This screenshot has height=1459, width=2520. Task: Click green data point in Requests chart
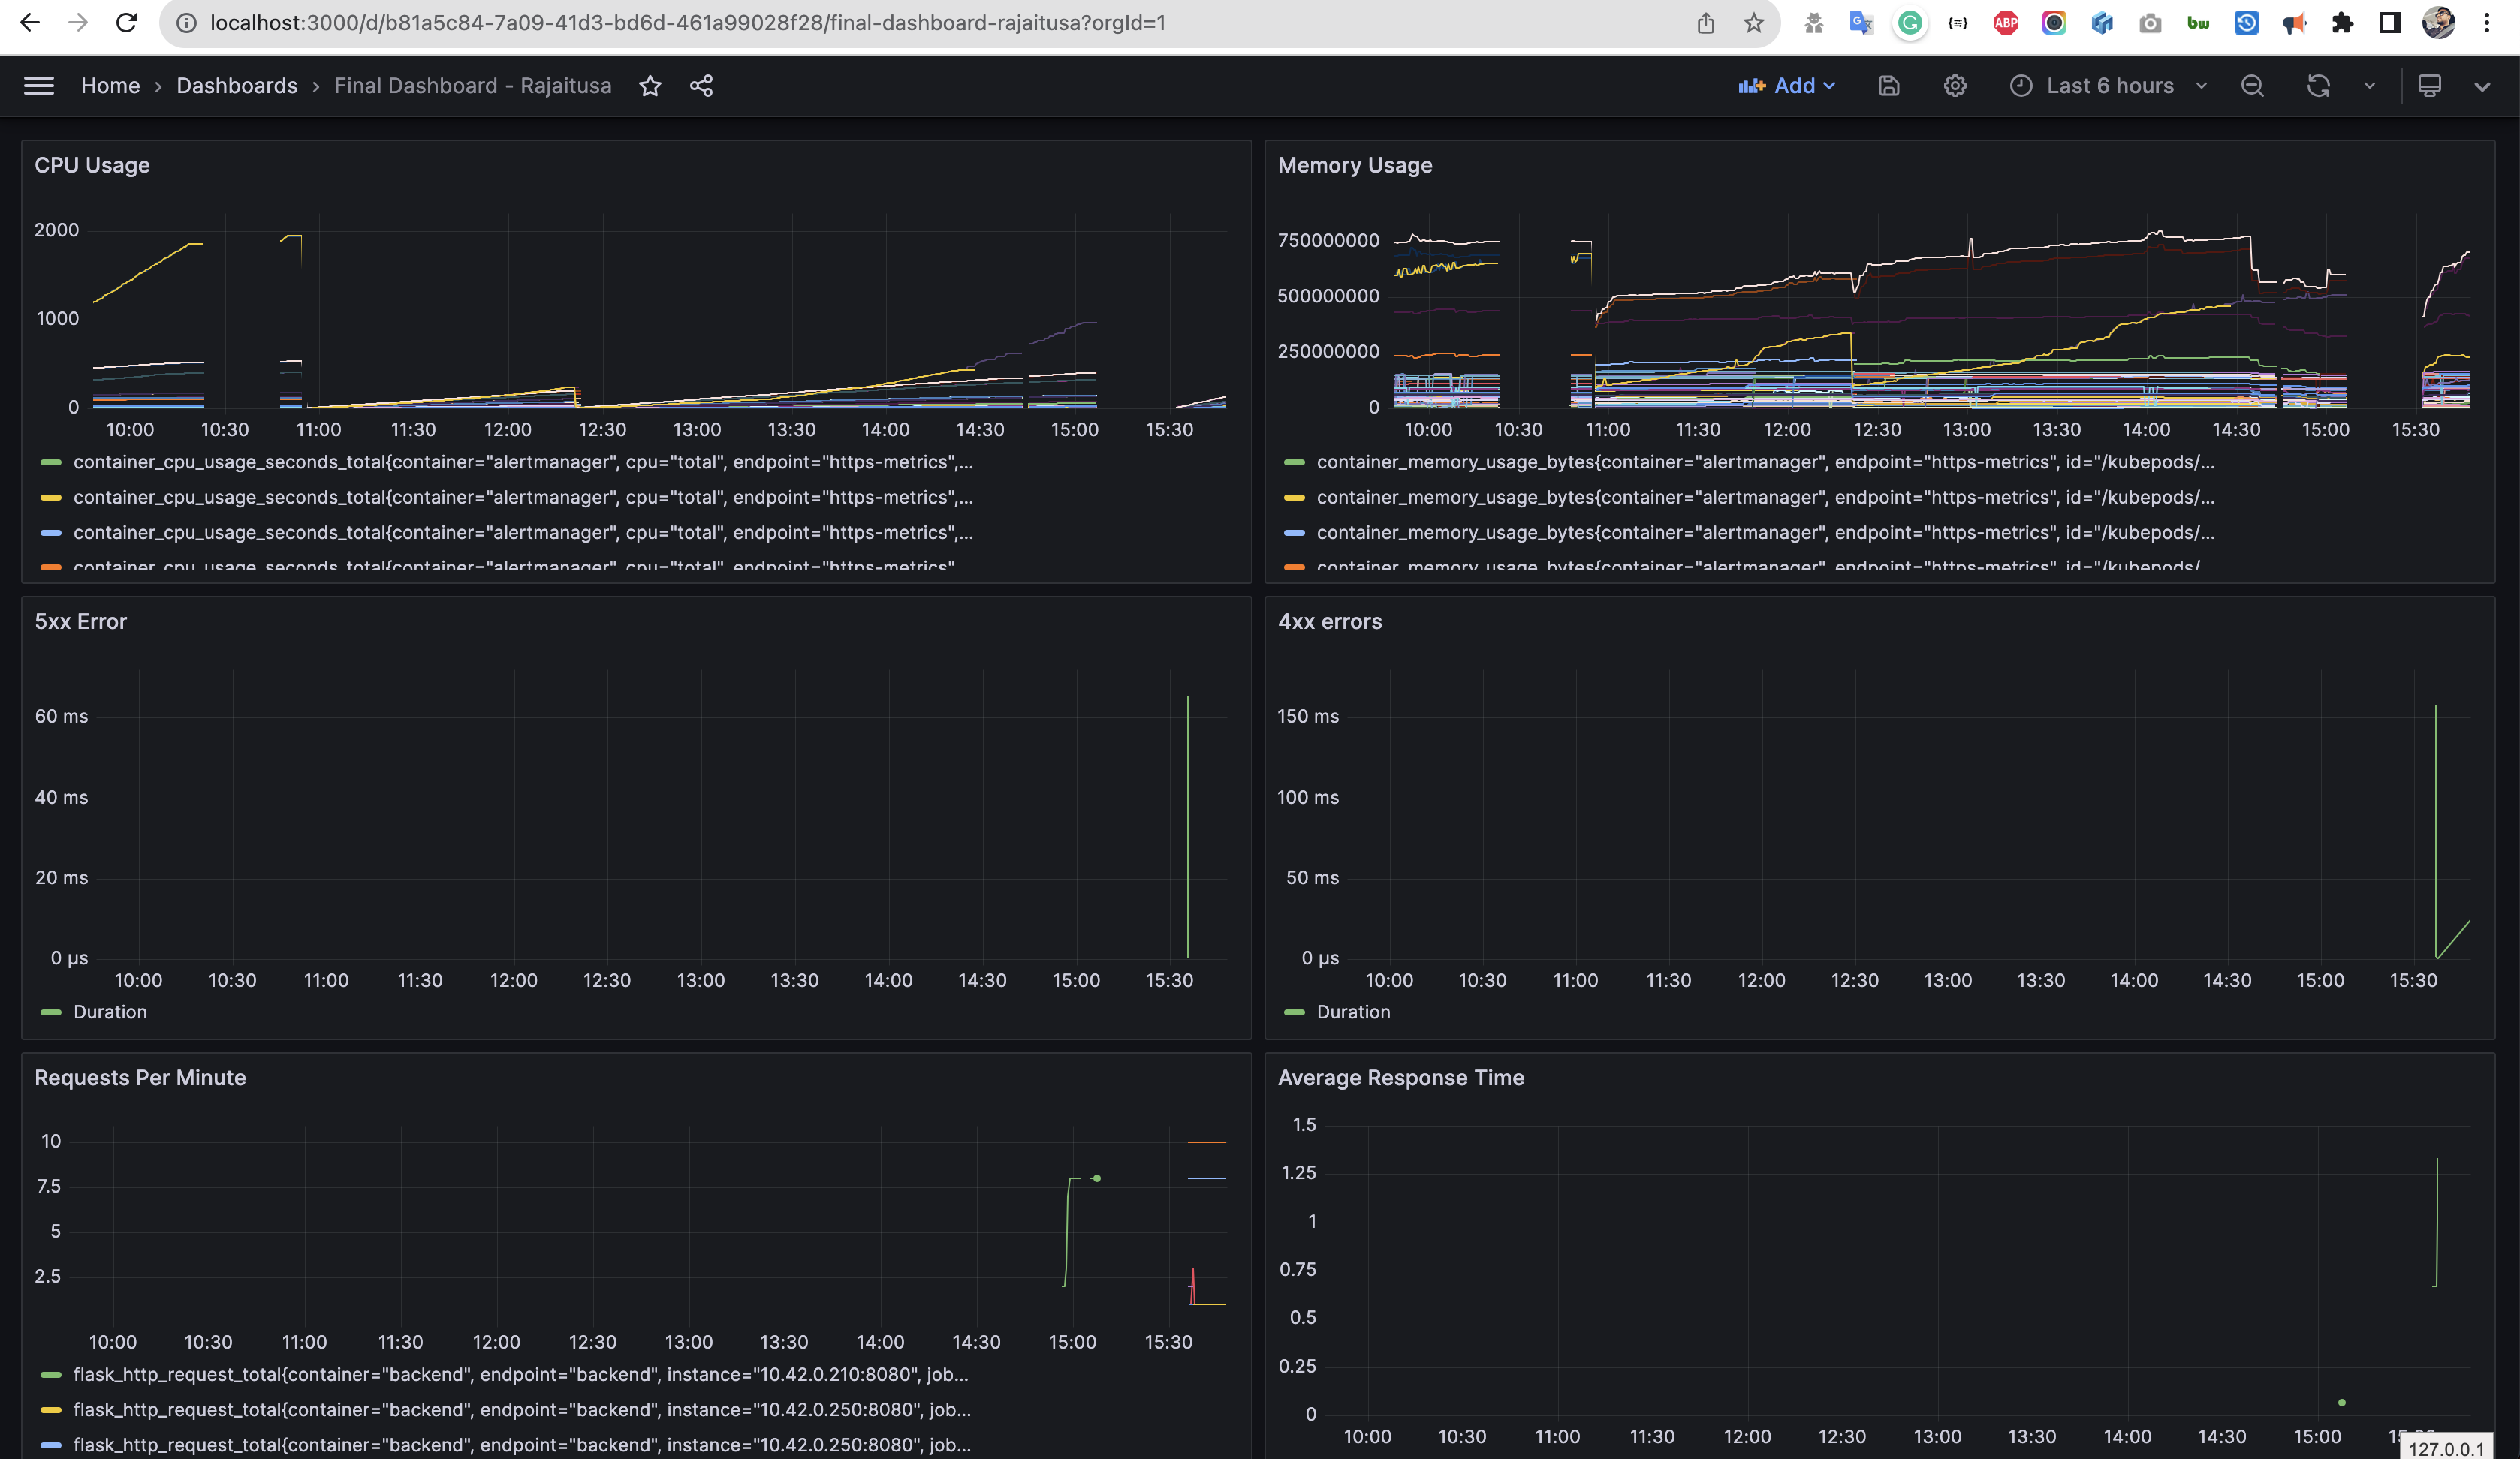pyautogui.click(x=1097, y=1179)
